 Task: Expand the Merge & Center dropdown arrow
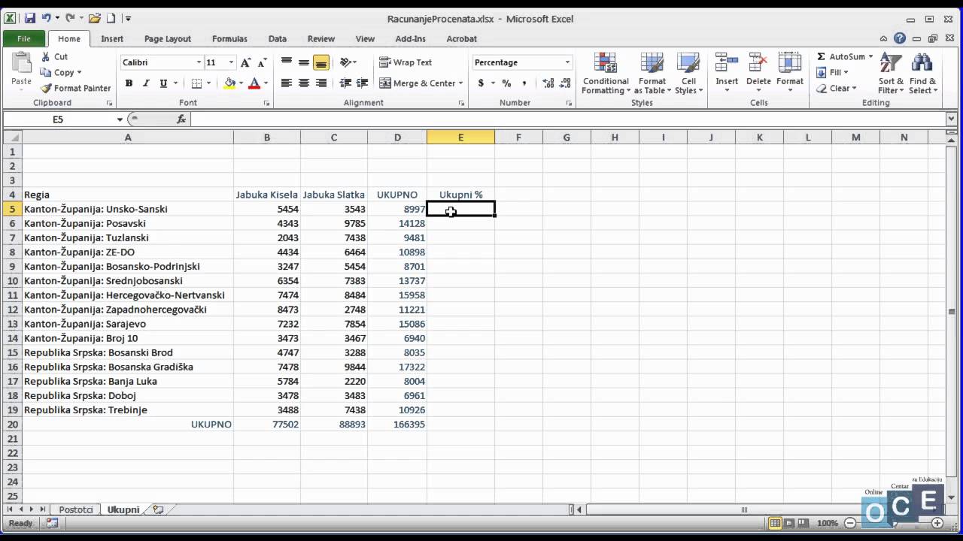(x=460, y=83)
